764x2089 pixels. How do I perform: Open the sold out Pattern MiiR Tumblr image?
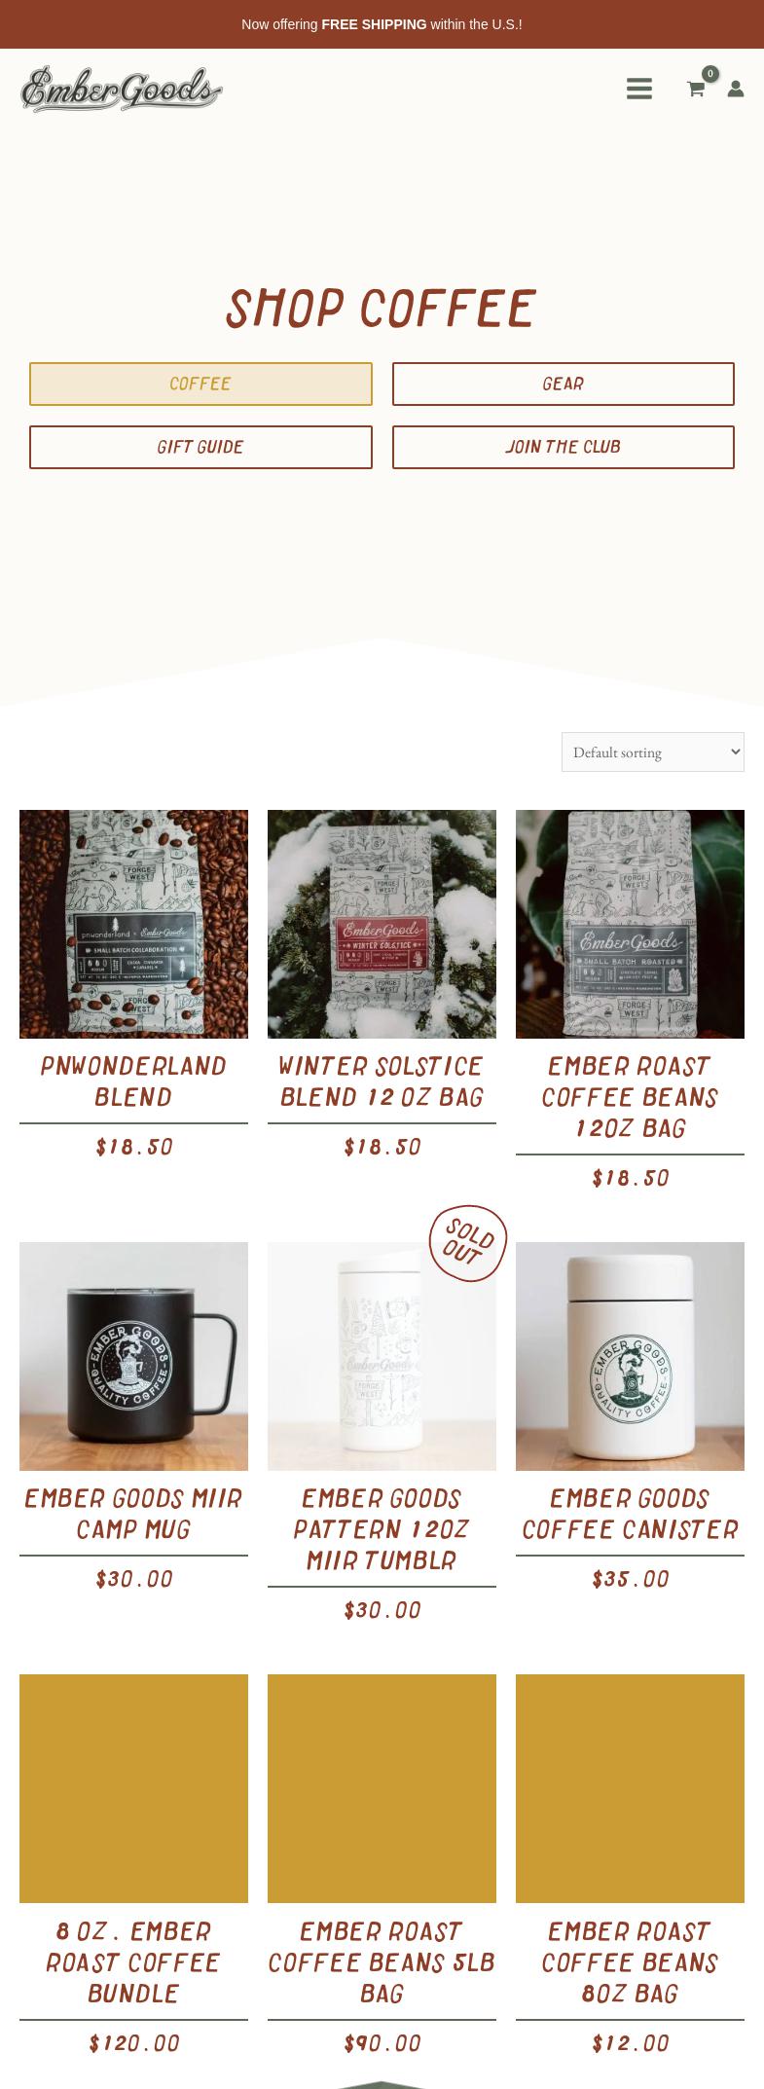click(x=382, y=1356)
